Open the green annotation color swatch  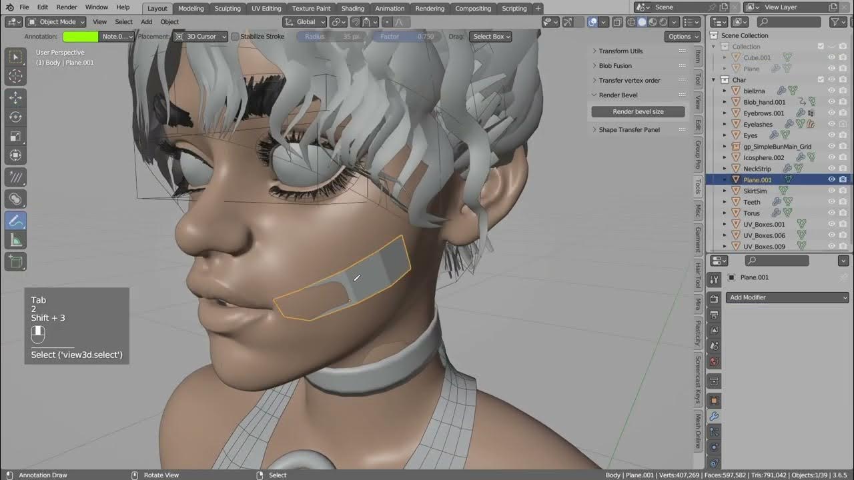[x=80, y=37]
